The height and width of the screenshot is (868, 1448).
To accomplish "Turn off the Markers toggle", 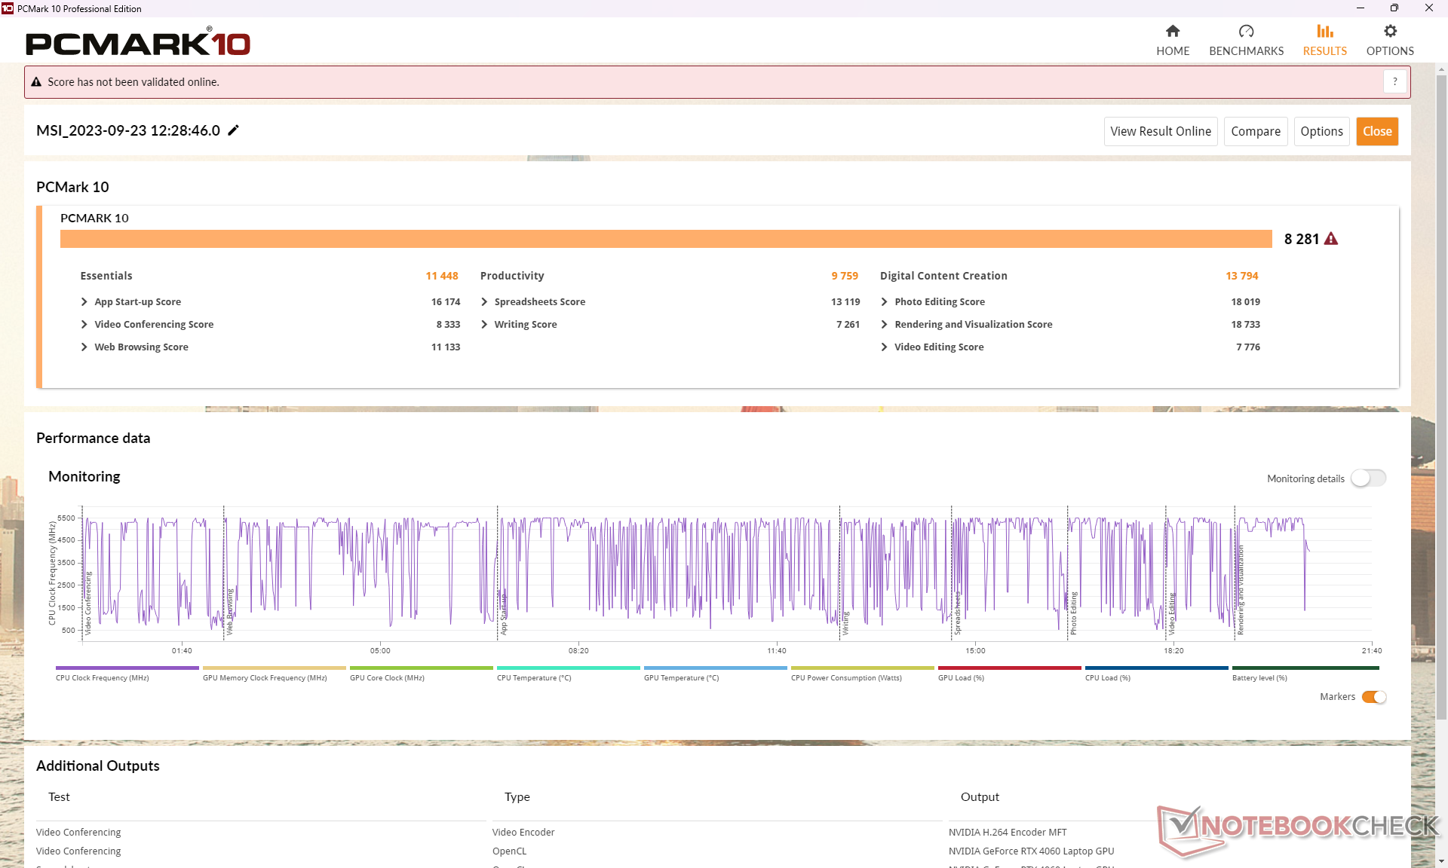I will coord(1373,697).
